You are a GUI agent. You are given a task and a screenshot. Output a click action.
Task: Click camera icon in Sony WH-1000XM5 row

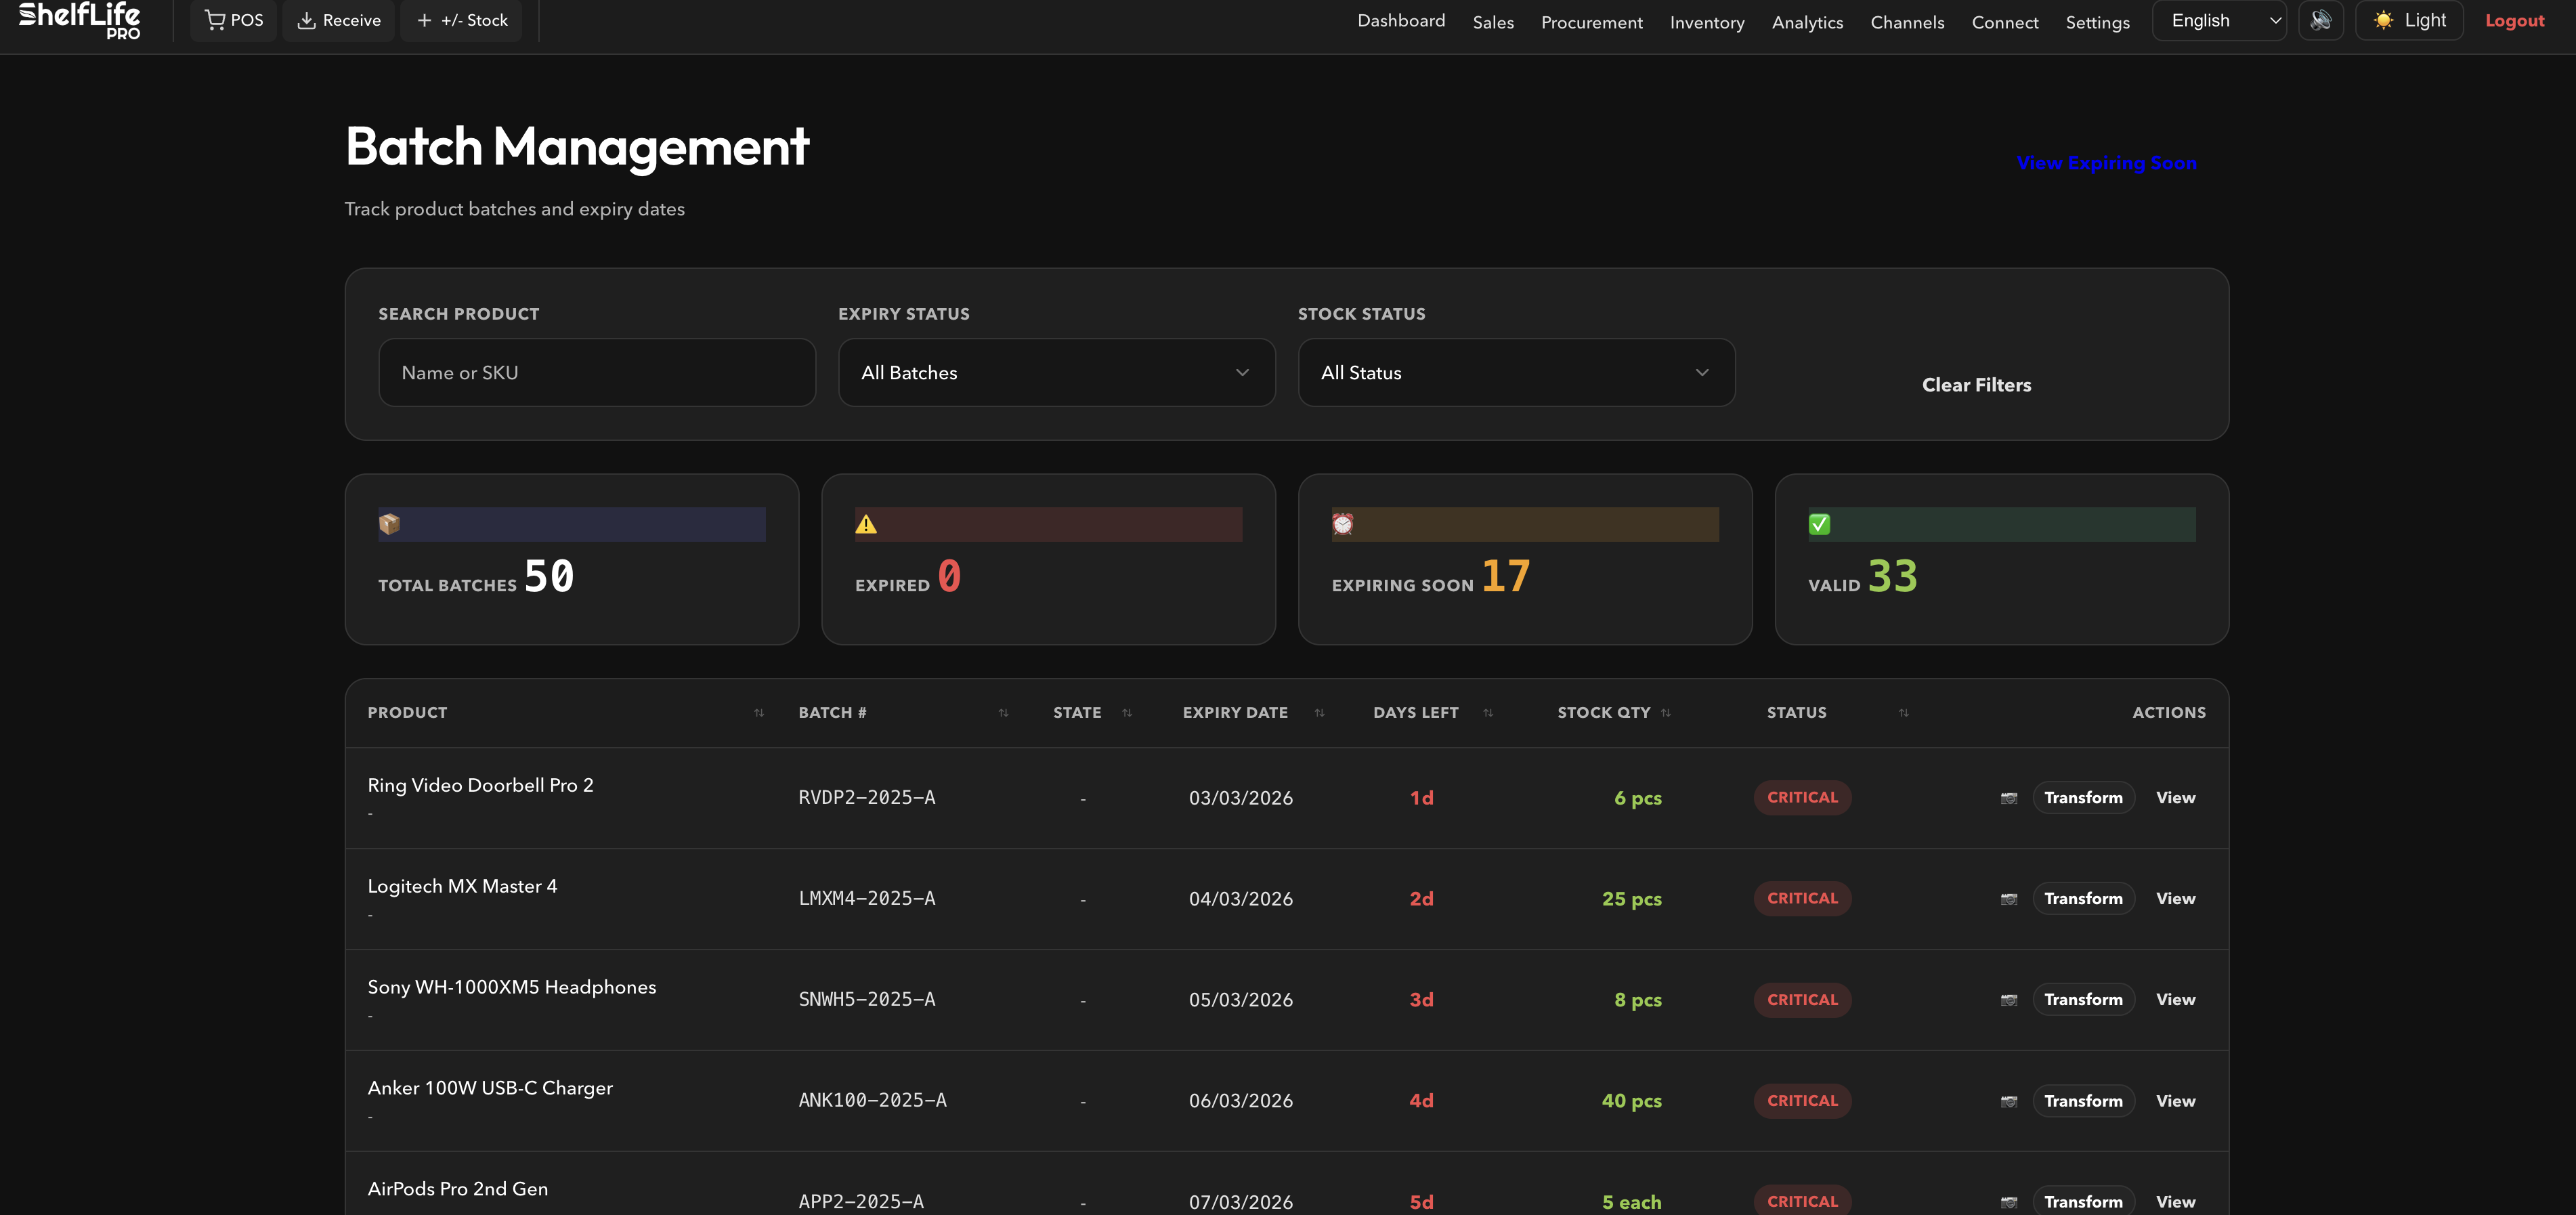click(x=2008, y=1000)
